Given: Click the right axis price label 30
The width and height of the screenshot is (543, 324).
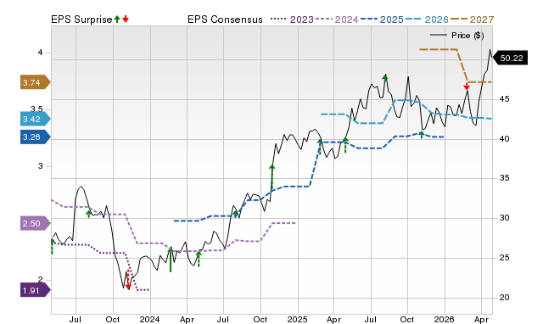Looking at the screenshot, I should [x=504, y=218].
